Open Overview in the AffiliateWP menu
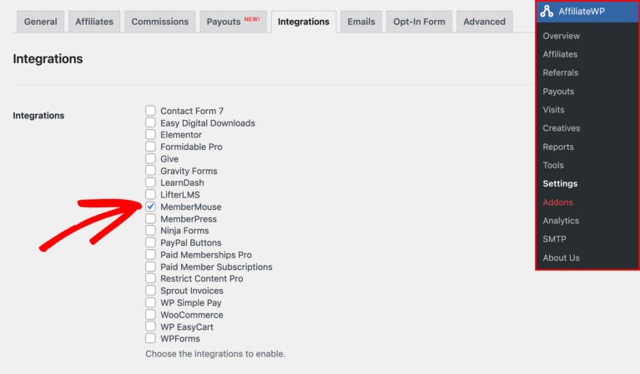 click(561, 36)
